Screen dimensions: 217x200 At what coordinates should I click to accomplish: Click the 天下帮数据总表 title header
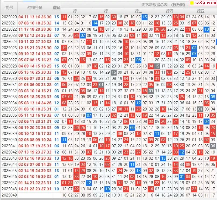pyautogui.click(x=163, y=5)
